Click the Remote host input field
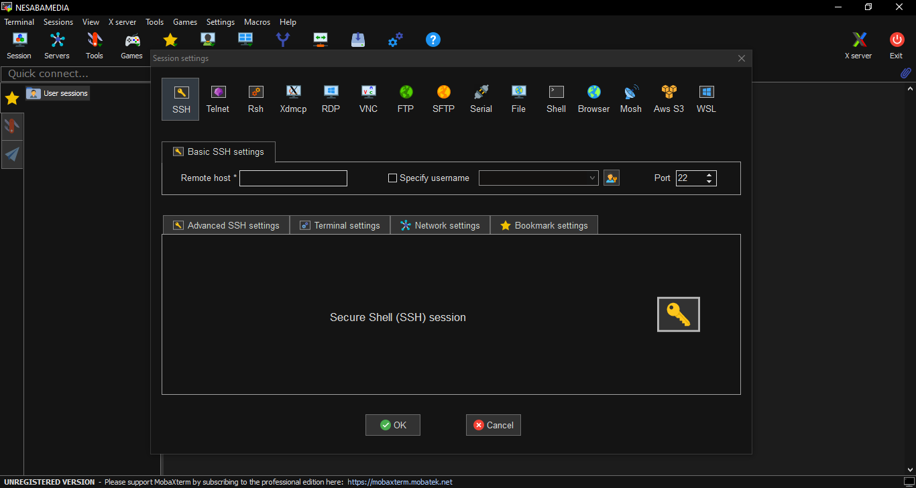The image size is (916, 488). (293, 178)
